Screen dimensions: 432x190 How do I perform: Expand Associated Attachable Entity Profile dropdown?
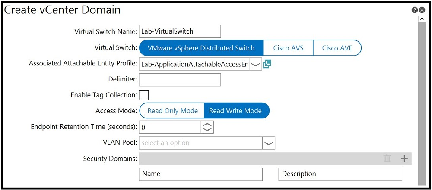pos(256,64)
